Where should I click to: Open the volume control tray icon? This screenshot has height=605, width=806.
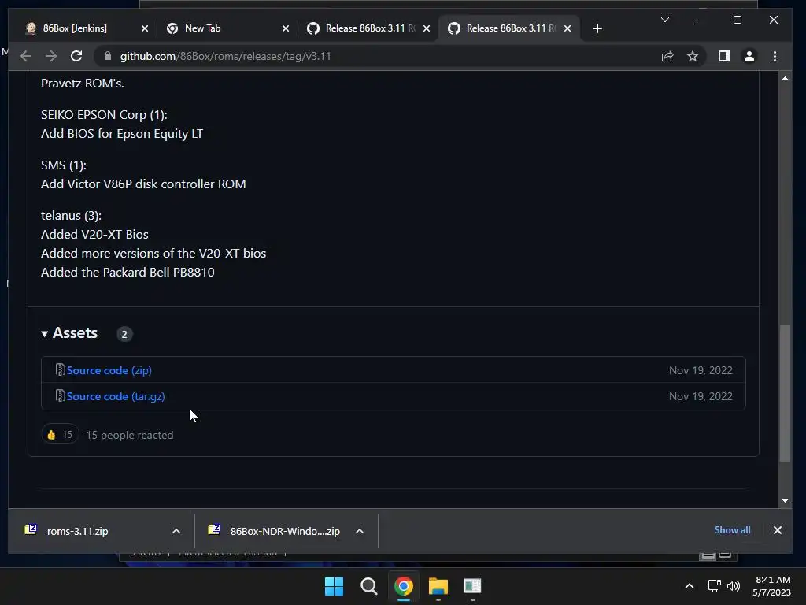[734, 586]
